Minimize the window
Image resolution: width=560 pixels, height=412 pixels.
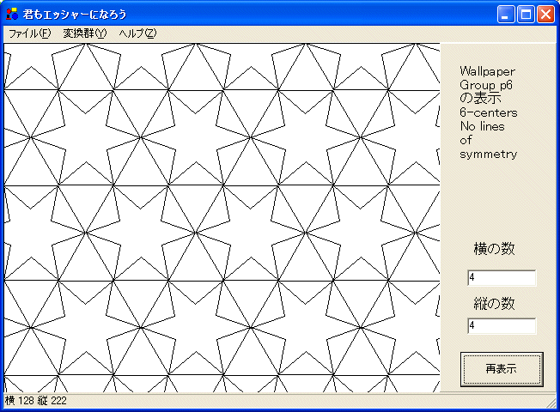click(506, 15)
